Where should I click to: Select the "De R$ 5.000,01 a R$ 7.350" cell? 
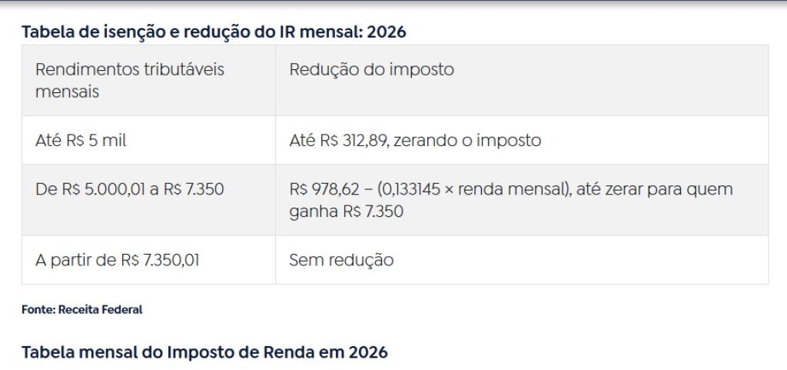point(130,188)
